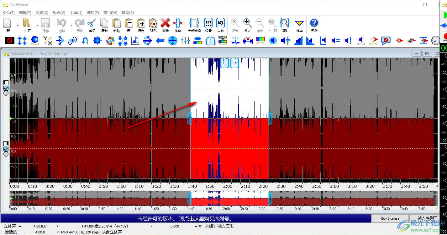Toggle the right channel half-square indicator

tap(6, 143)
